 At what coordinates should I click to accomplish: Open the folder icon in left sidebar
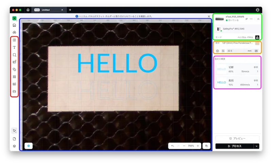coord(14,91)
